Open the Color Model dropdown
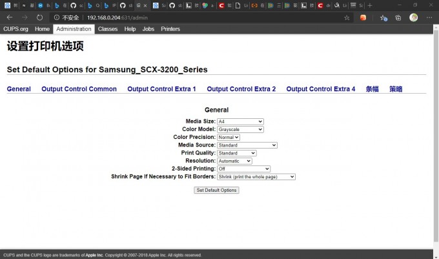Screen dimensions: 439x259 pyautogui.click(x=240, y=129)
